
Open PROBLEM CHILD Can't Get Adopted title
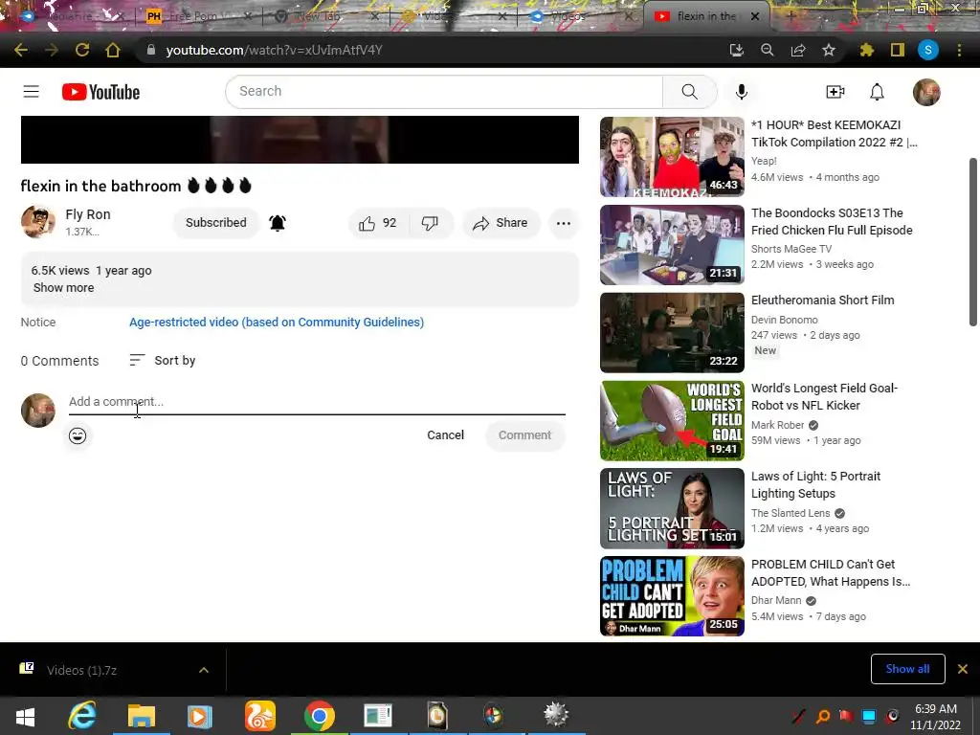(831, 572)
